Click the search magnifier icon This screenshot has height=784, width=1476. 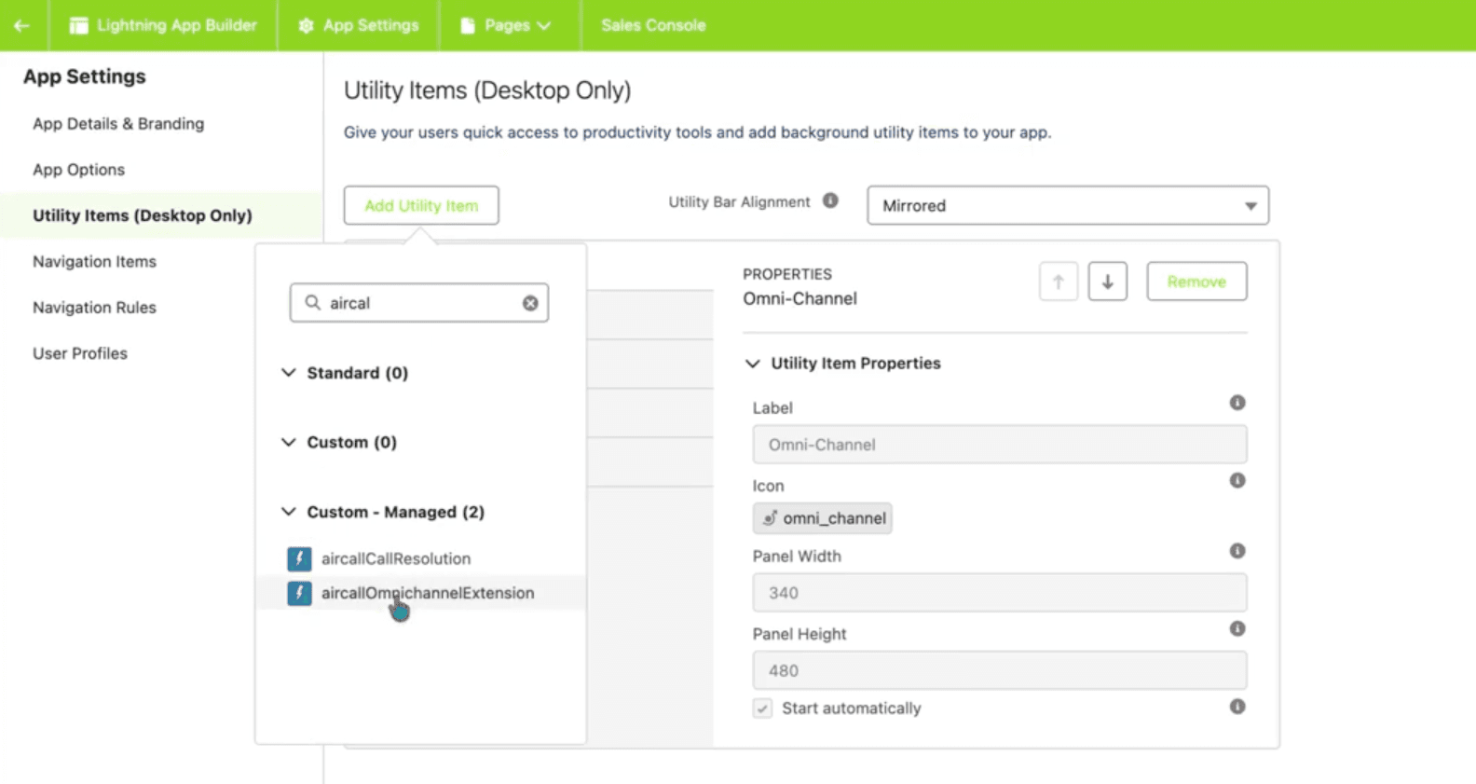tap(313, 303)
